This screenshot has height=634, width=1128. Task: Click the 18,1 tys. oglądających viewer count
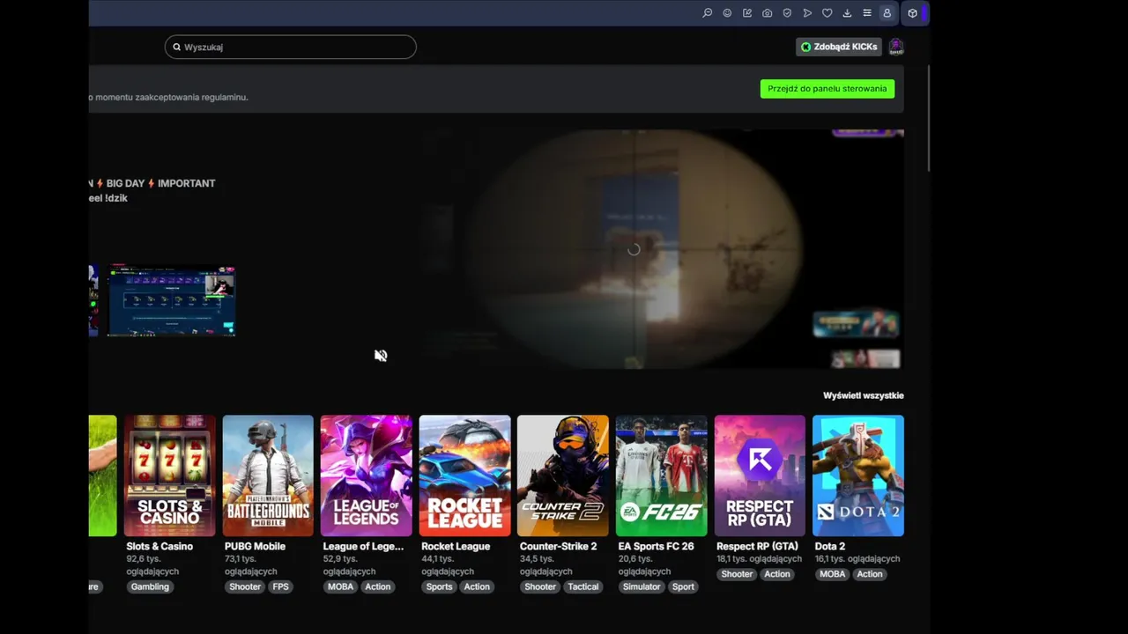tap(760, 558)
